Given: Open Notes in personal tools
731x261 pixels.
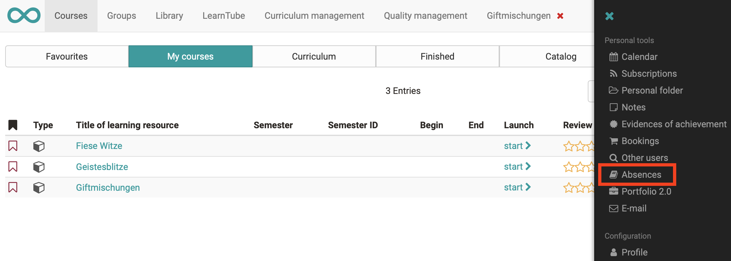Looking at the screenshot, I should tap(633, 107).
